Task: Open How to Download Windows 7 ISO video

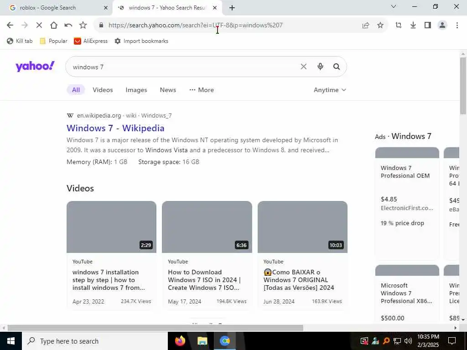Action: [204, 280]
